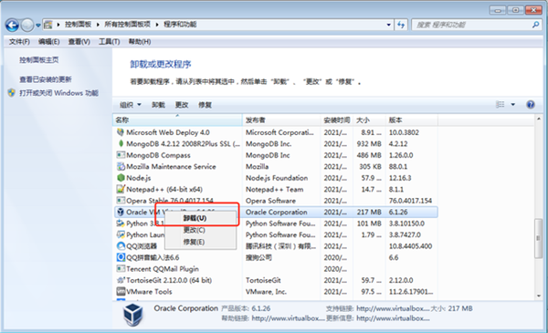
Task: Click the refresh button beside address bar
Action: (401, 25)
